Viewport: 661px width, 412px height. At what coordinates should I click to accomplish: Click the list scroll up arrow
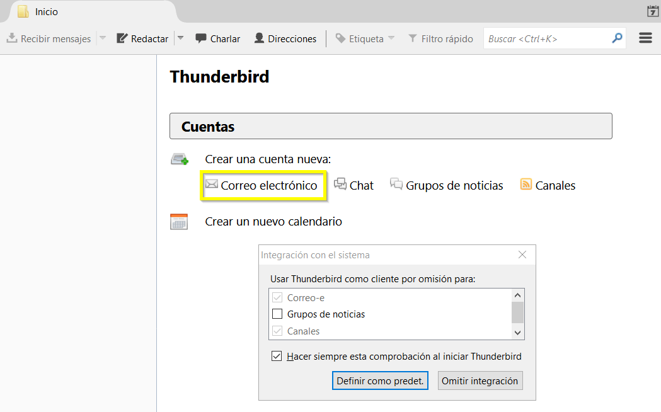coord(518,295)
